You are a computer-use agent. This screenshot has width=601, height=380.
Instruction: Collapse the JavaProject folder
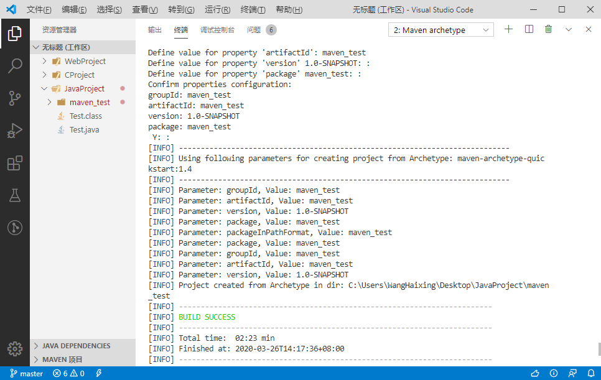tap(44, 88)
